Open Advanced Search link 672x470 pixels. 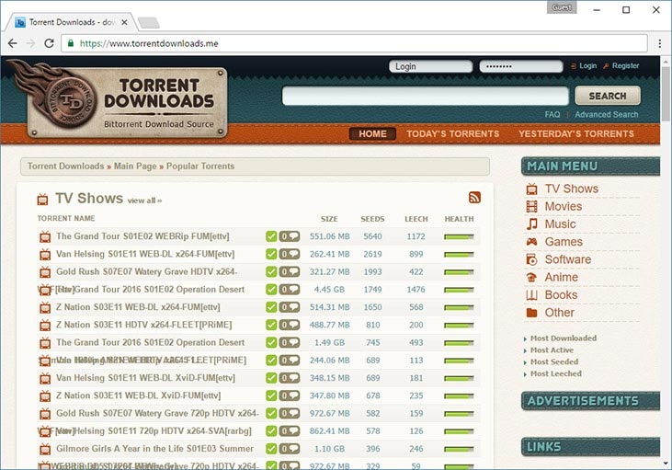pos(607,114)
